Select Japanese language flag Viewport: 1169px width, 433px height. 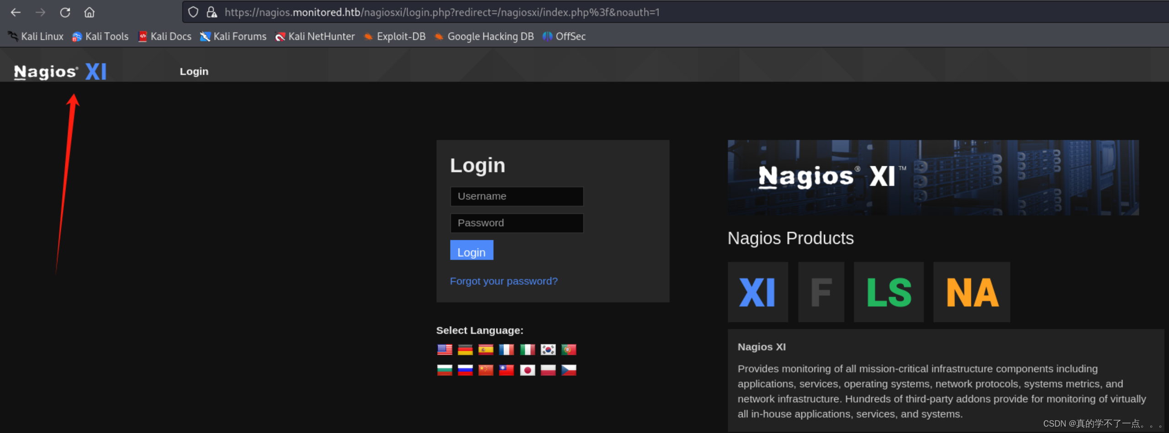[x=527, y=370]
